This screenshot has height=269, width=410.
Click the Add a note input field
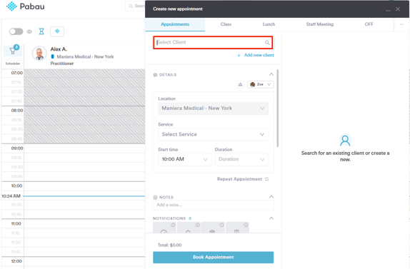213,205
